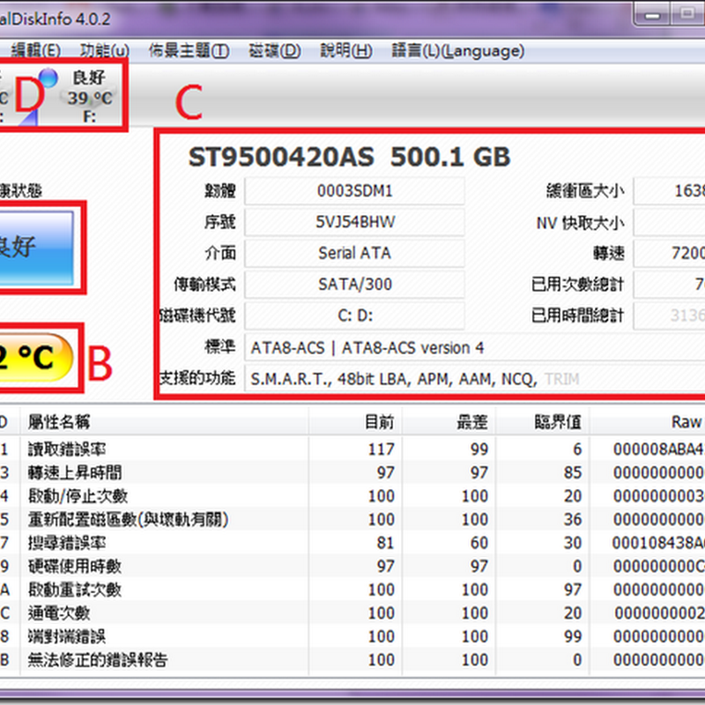Image resolution: width=705 pixels, height=705 pixels.
Task: Click the firmware field 0003SDM1
Action: click(354, 191)
